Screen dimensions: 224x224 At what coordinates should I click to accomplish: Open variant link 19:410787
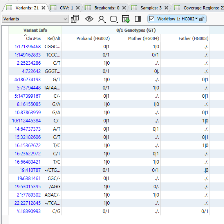30,170
